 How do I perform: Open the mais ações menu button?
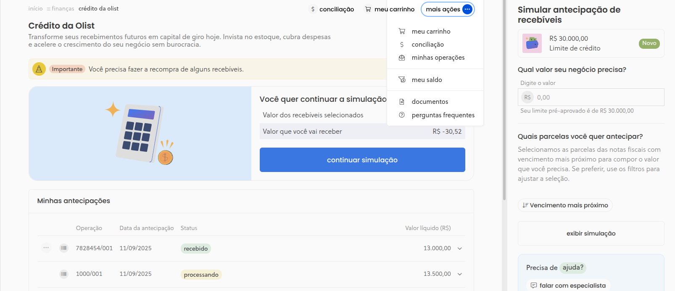click(x=448, y=9)
